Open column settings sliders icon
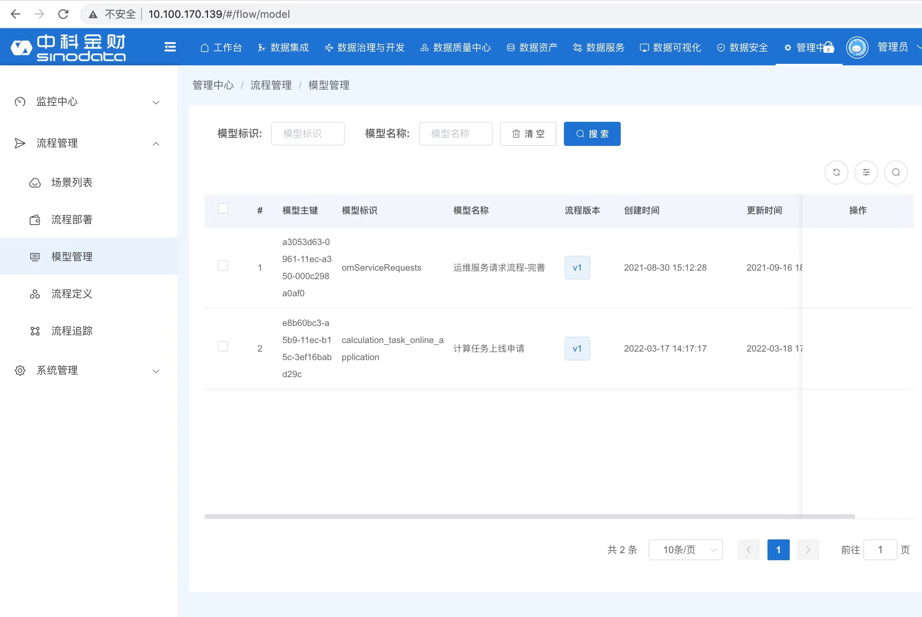 866,172
